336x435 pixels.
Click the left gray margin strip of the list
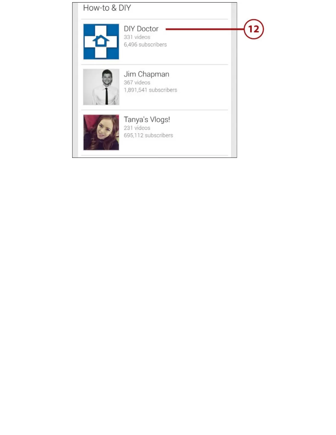[x=75, y=80]
